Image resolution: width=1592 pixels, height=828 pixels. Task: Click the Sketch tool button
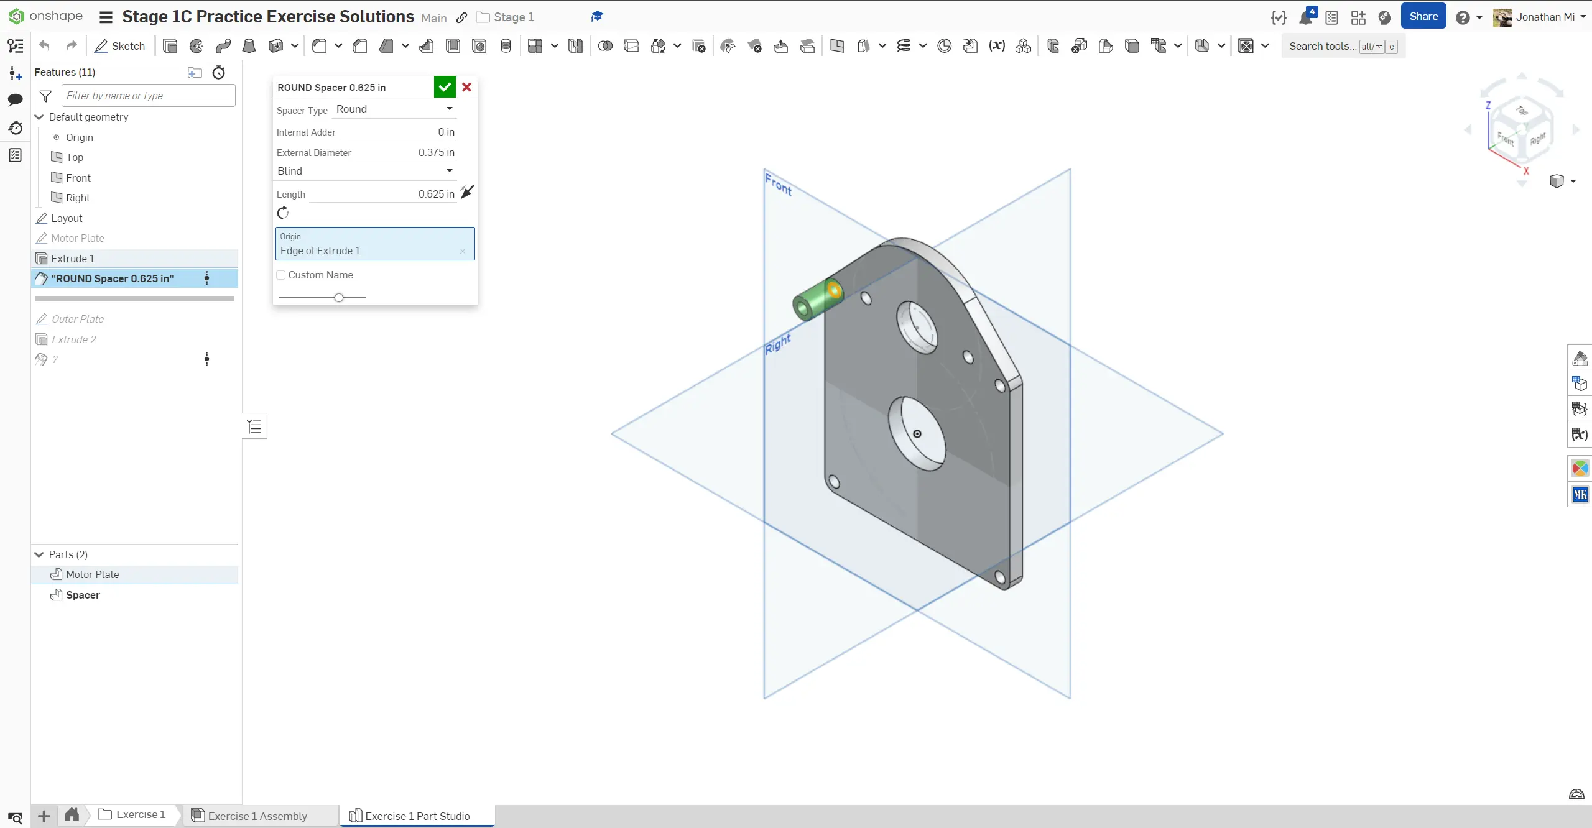click(119, 46)
